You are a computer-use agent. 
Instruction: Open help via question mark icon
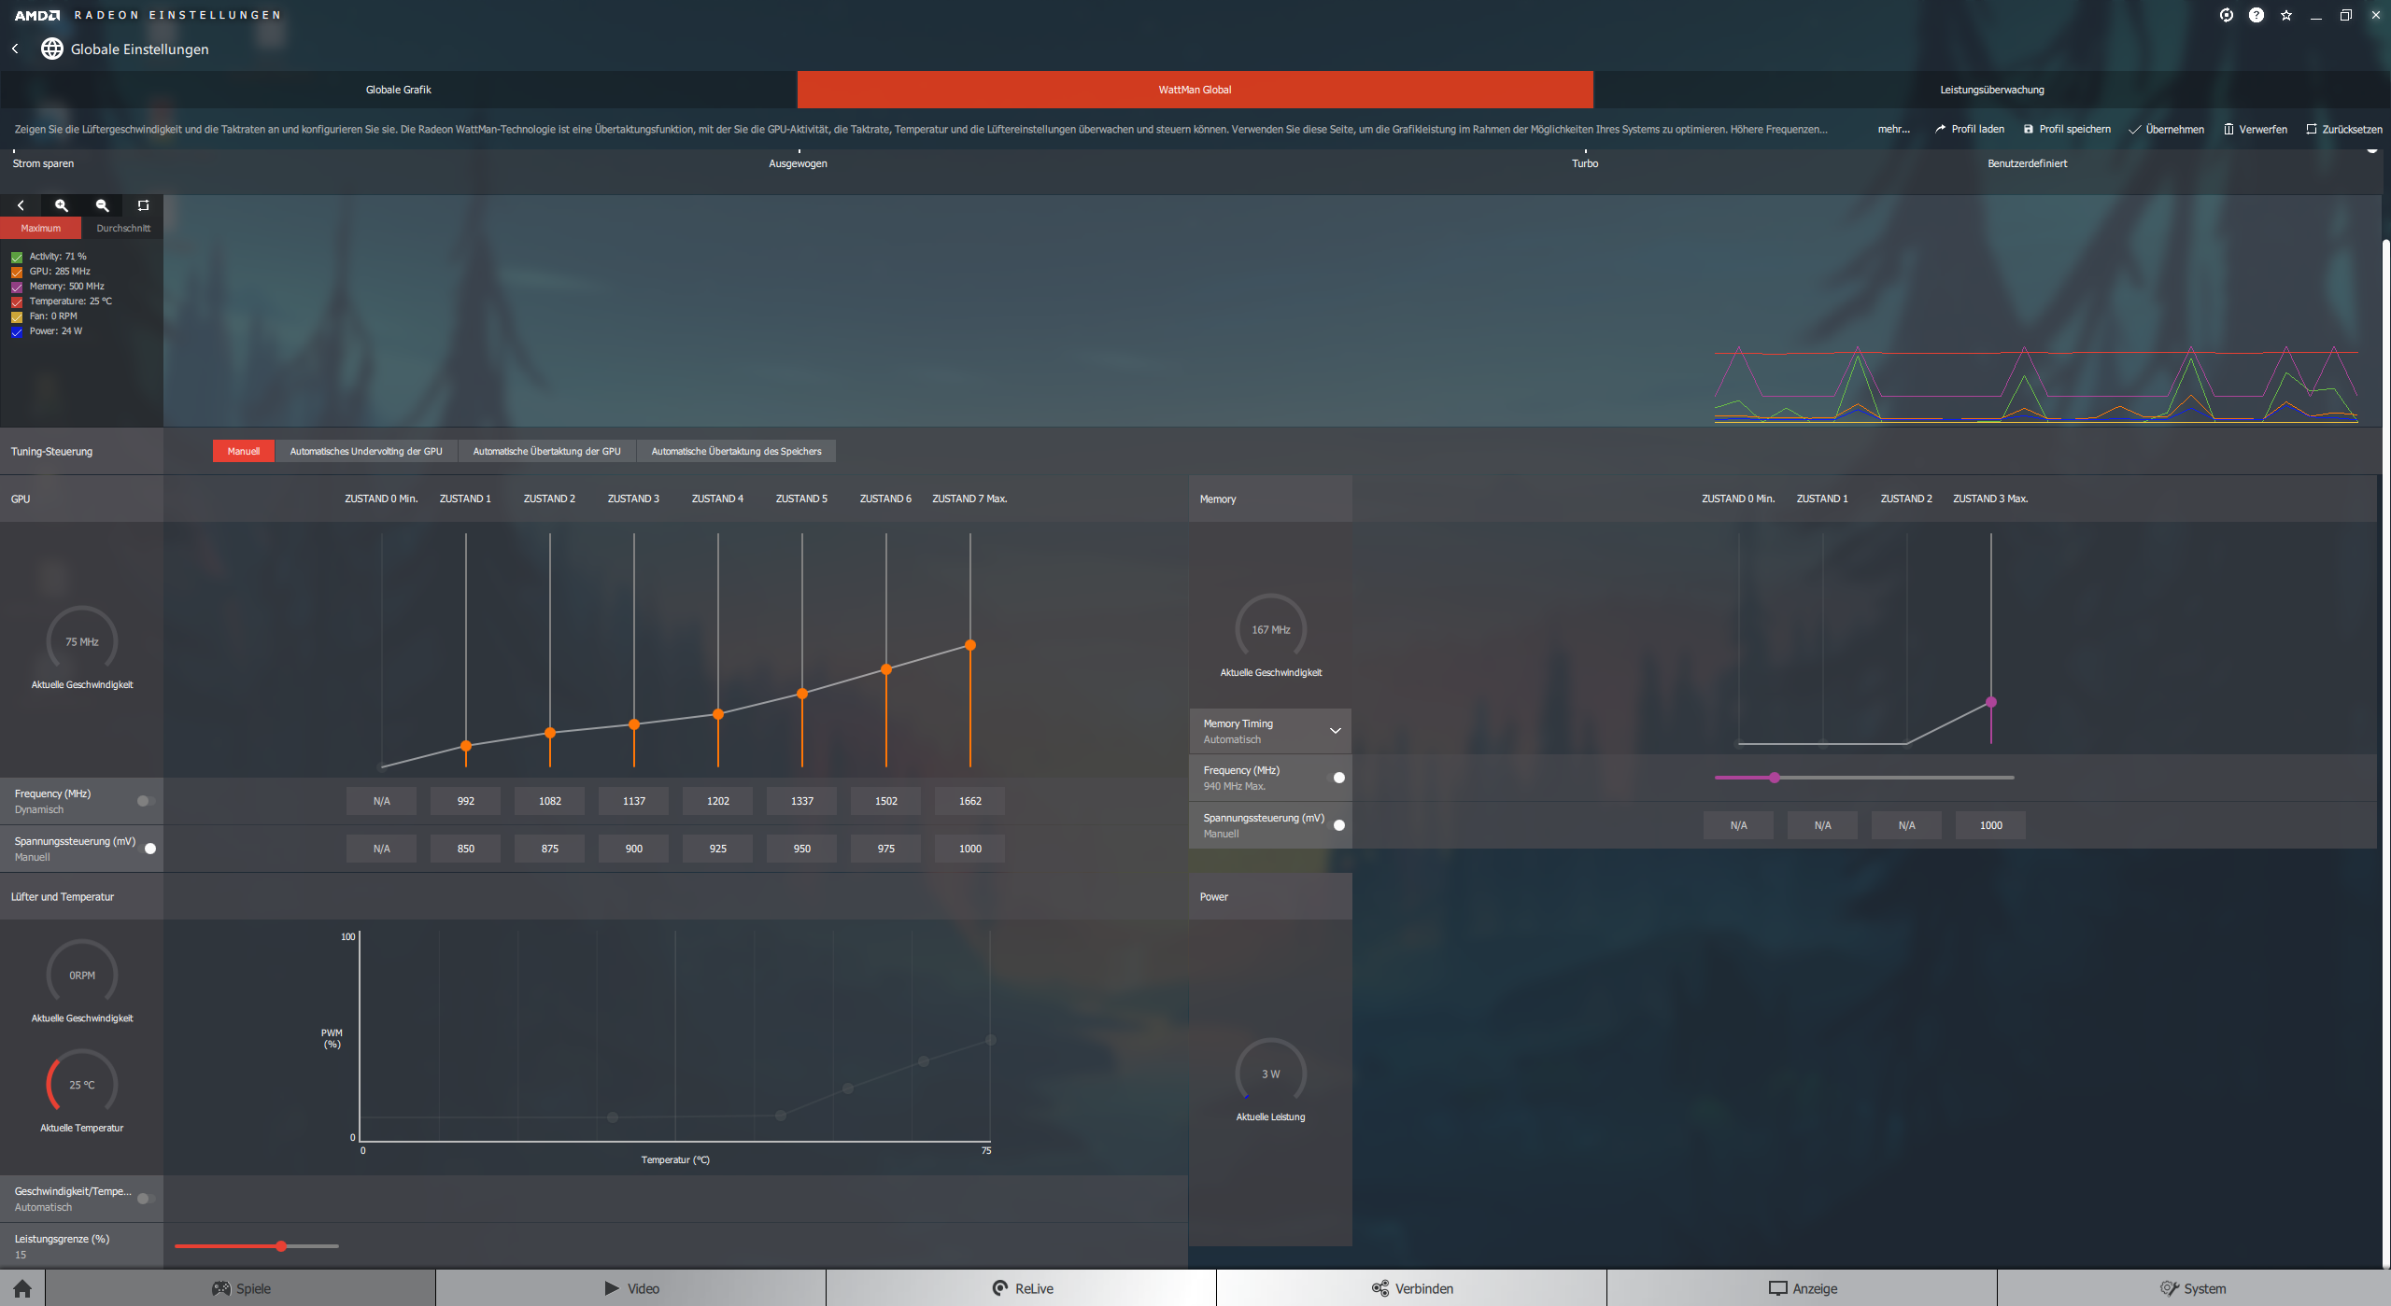(2256, 15)
